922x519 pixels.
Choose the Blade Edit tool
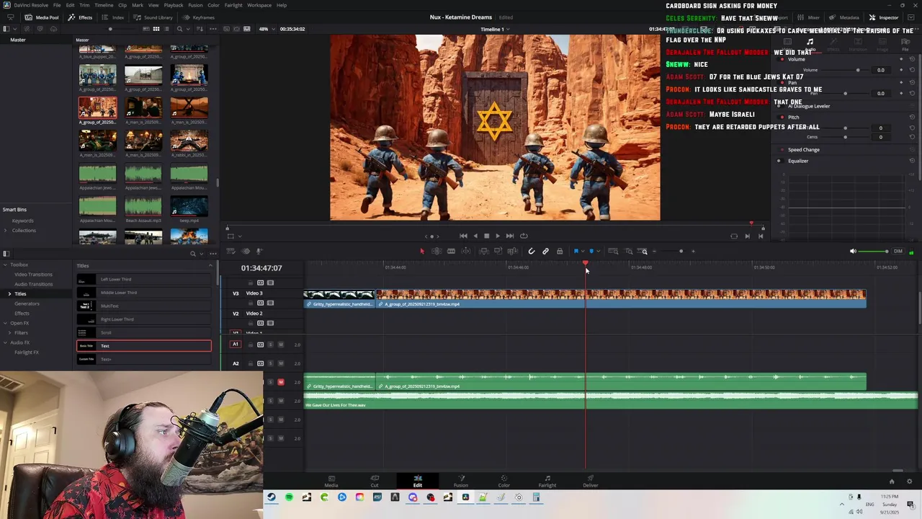pos(451,251)
